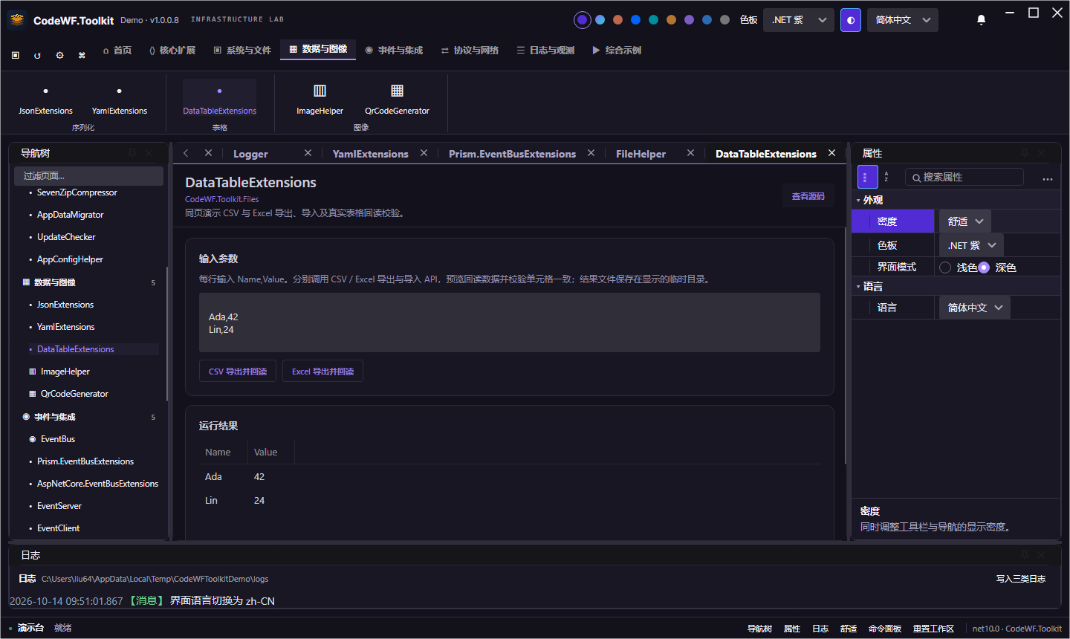Open the 事件与集成 menu tab

click(x=394, y=51)
